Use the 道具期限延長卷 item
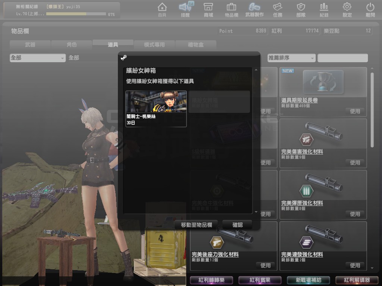The width and height of the screenshot is (382, 286). point(355,111)
